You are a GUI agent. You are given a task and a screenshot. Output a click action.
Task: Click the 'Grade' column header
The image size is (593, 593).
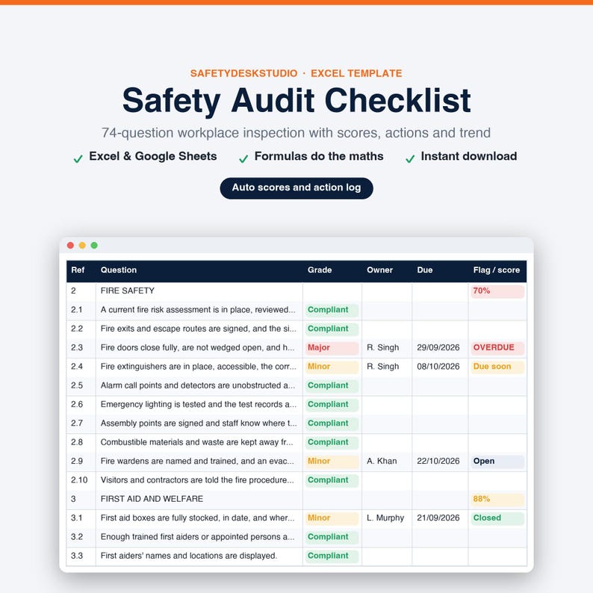tap(320, 270)
